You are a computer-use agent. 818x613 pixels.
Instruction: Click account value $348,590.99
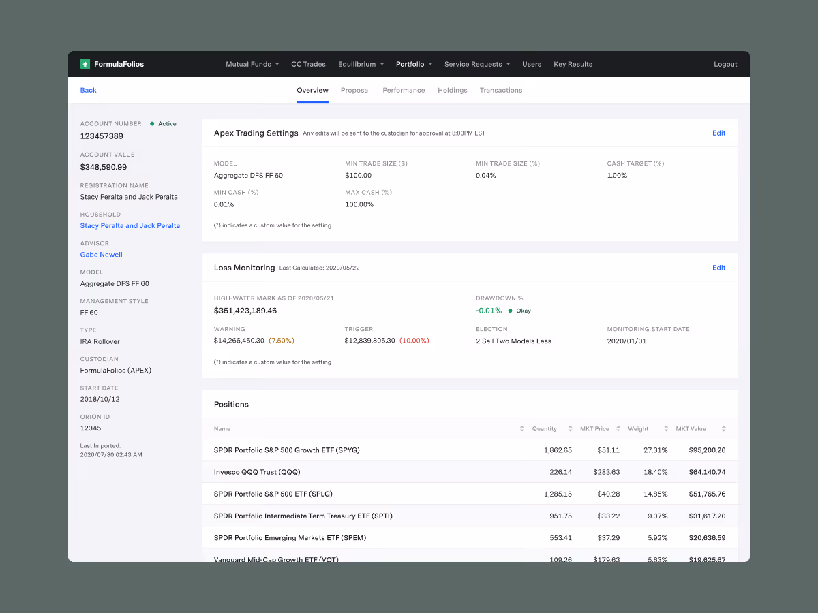104,167
